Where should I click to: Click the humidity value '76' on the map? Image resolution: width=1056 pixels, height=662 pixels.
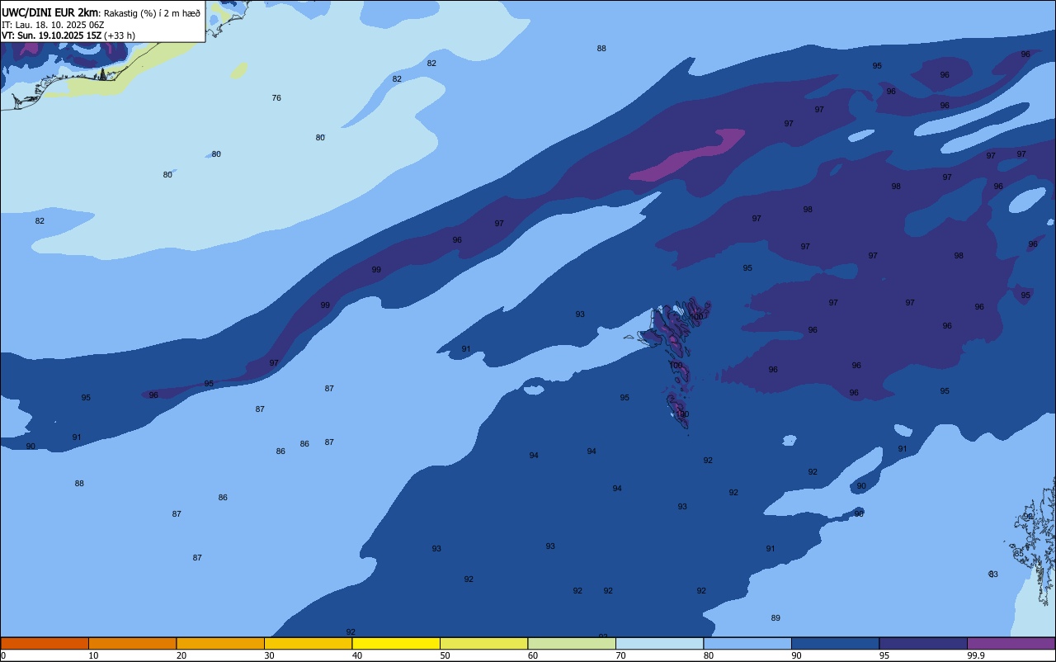(x=276, y=98)
